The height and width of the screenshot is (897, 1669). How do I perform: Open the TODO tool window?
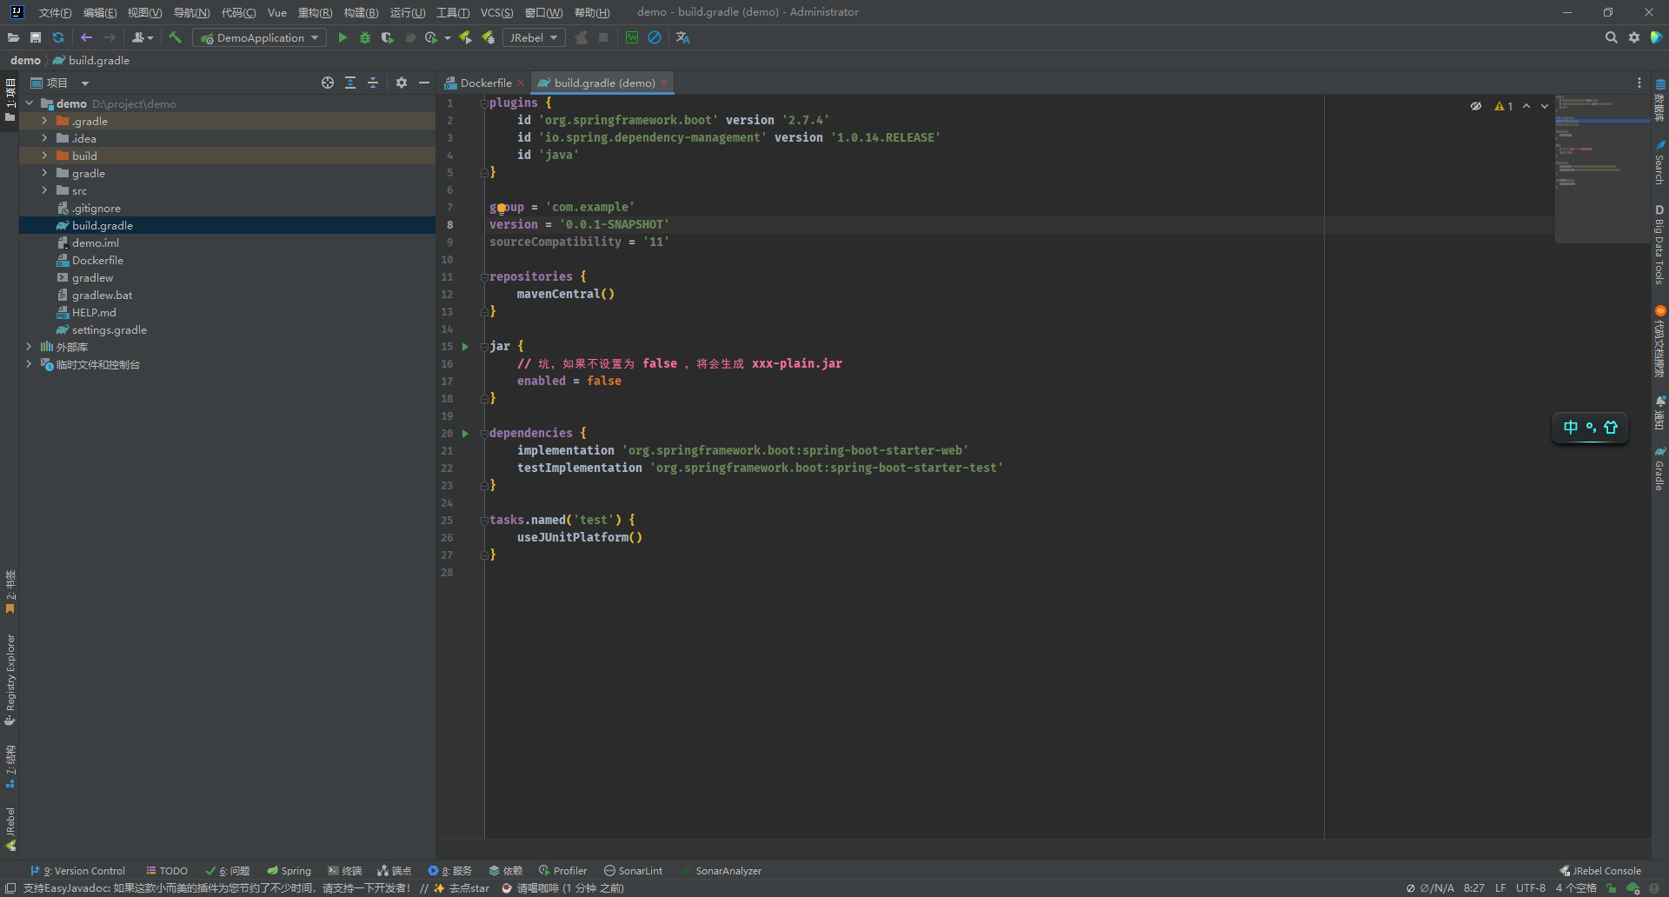click(x=166, y=870)
